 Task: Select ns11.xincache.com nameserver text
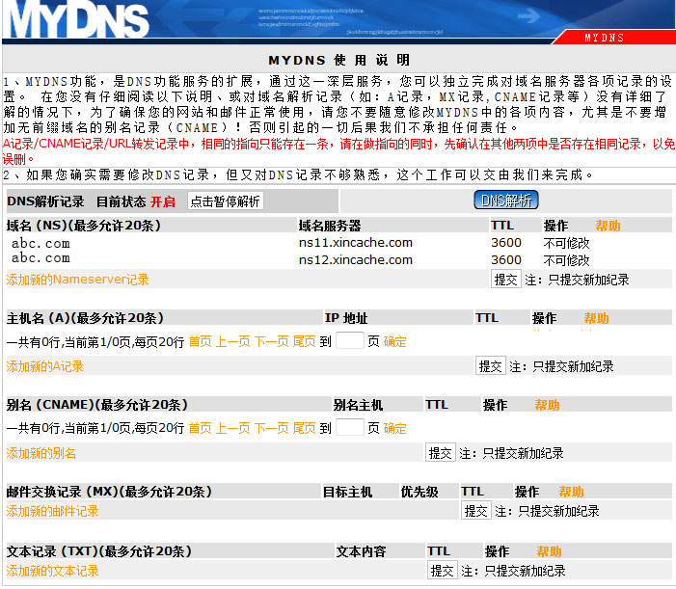pyautogui.click(x=356, y=243)
